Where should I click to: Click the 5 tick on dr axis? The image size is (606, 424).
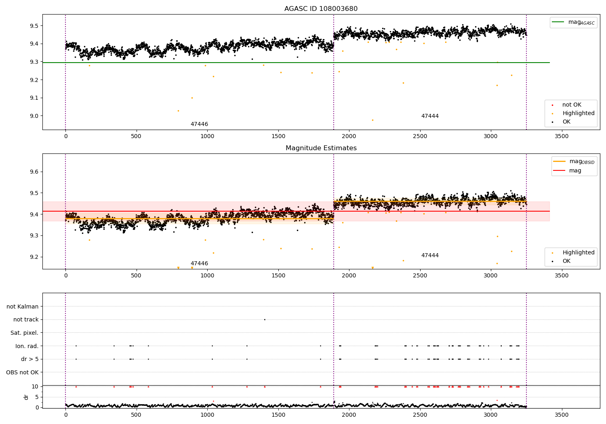[x=37, y=397]
